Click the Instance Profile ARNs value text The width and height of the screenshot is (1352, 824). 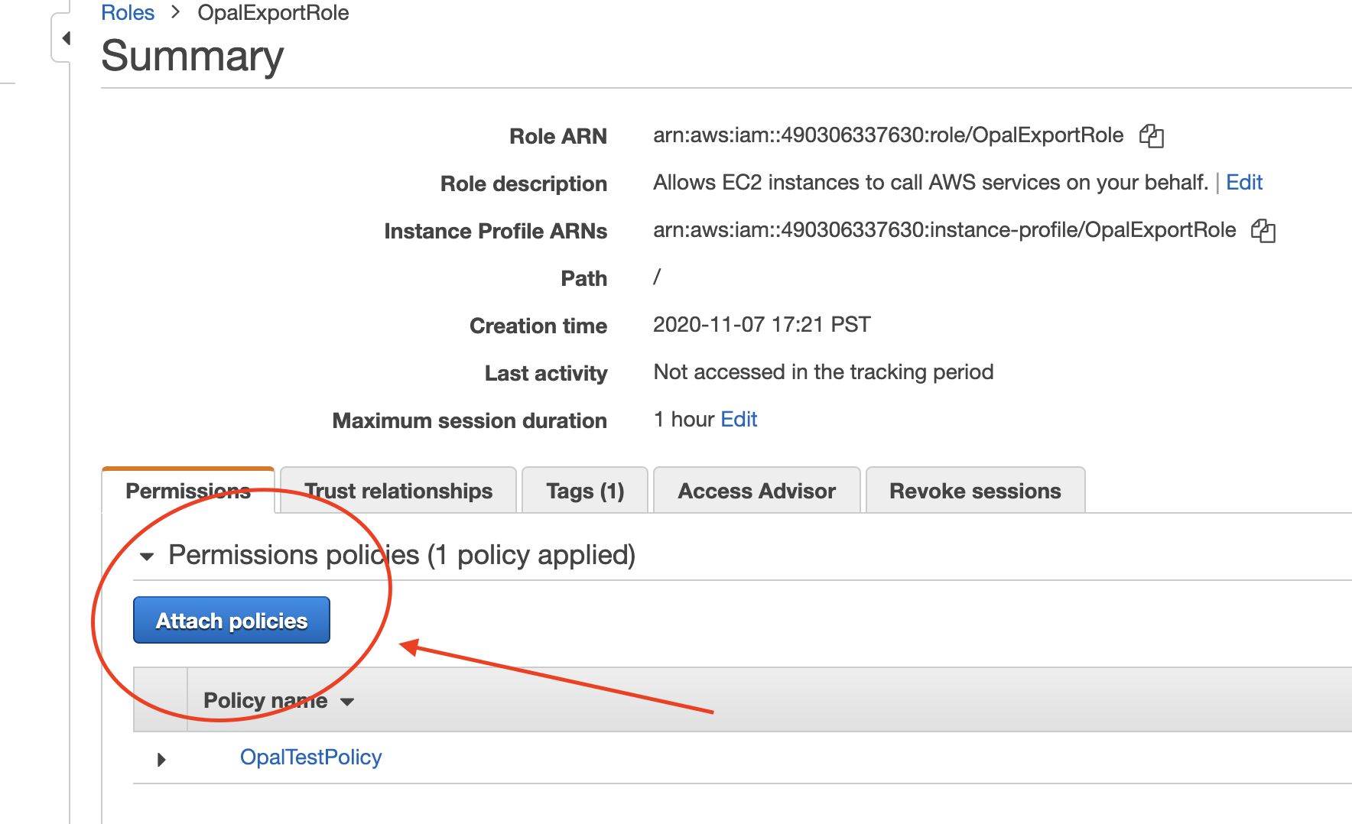[944, 230]
